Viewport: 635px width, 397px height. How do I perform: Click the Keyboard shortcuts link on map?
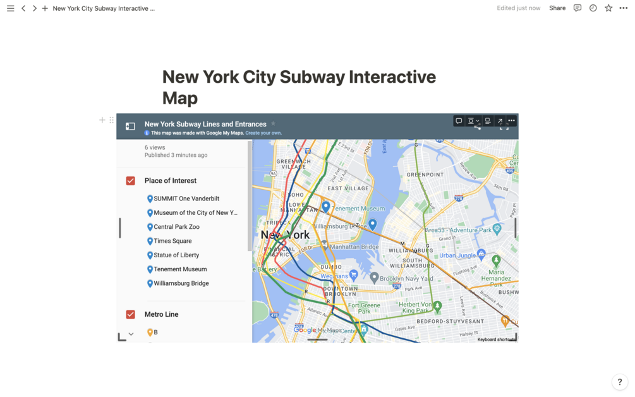click(x=496, y=339)
